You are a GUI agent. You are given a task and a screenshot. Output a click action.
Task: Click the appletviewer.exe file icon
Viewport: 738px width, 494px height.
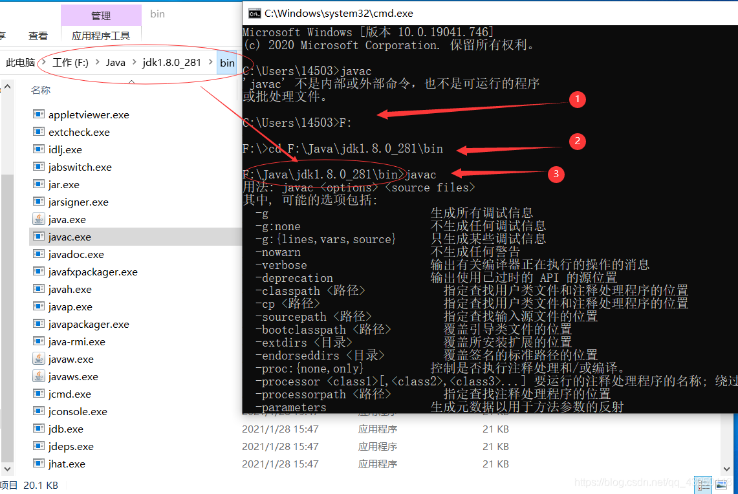(x=39, y=114)
